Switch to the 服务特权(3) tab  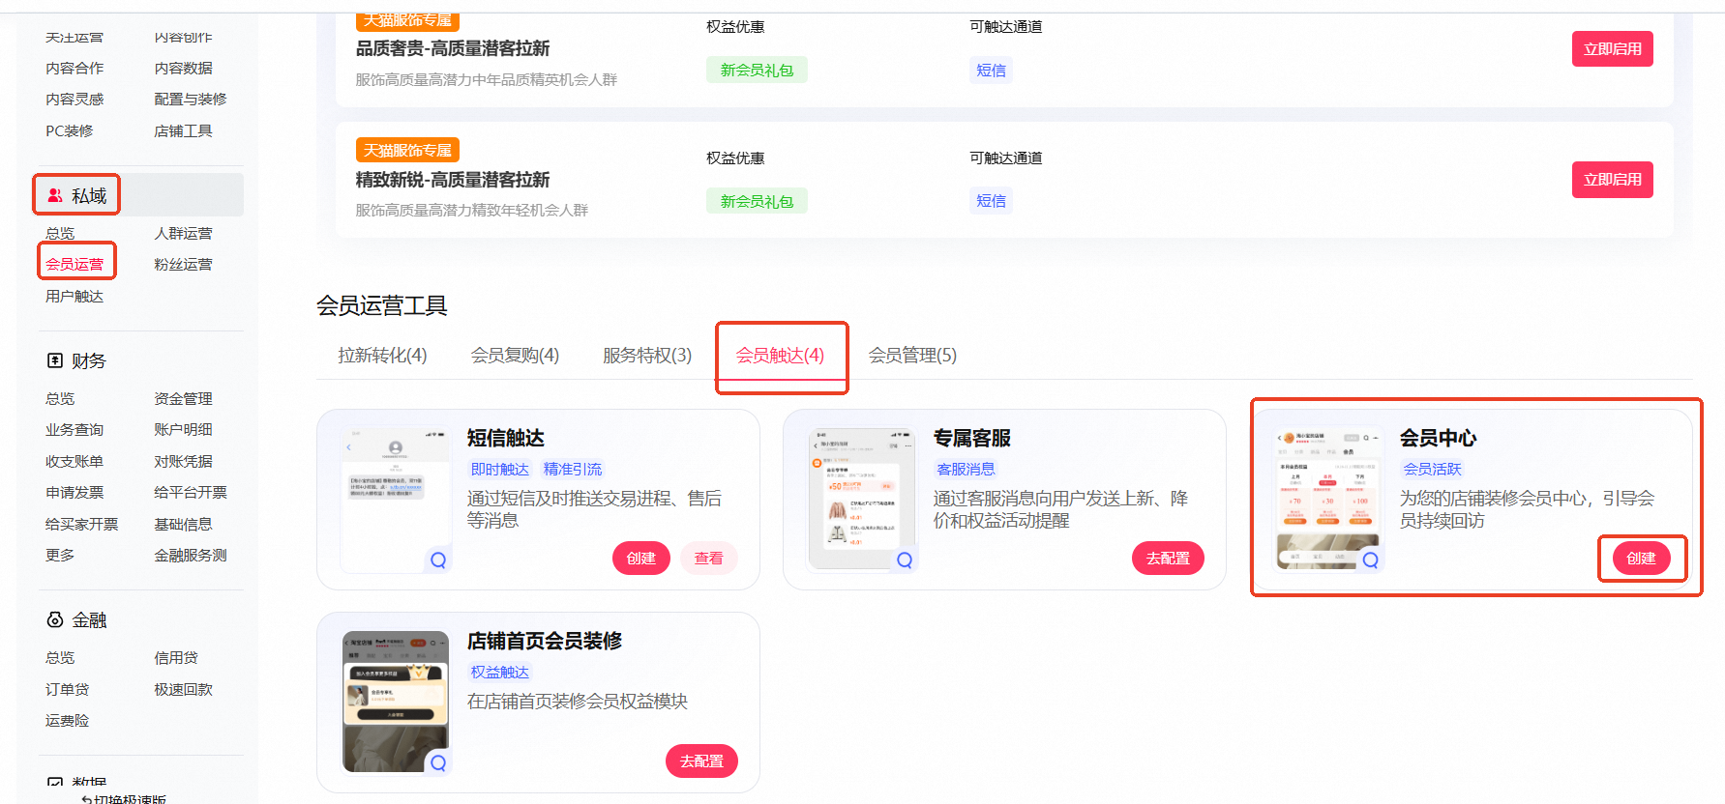point(647,356)
